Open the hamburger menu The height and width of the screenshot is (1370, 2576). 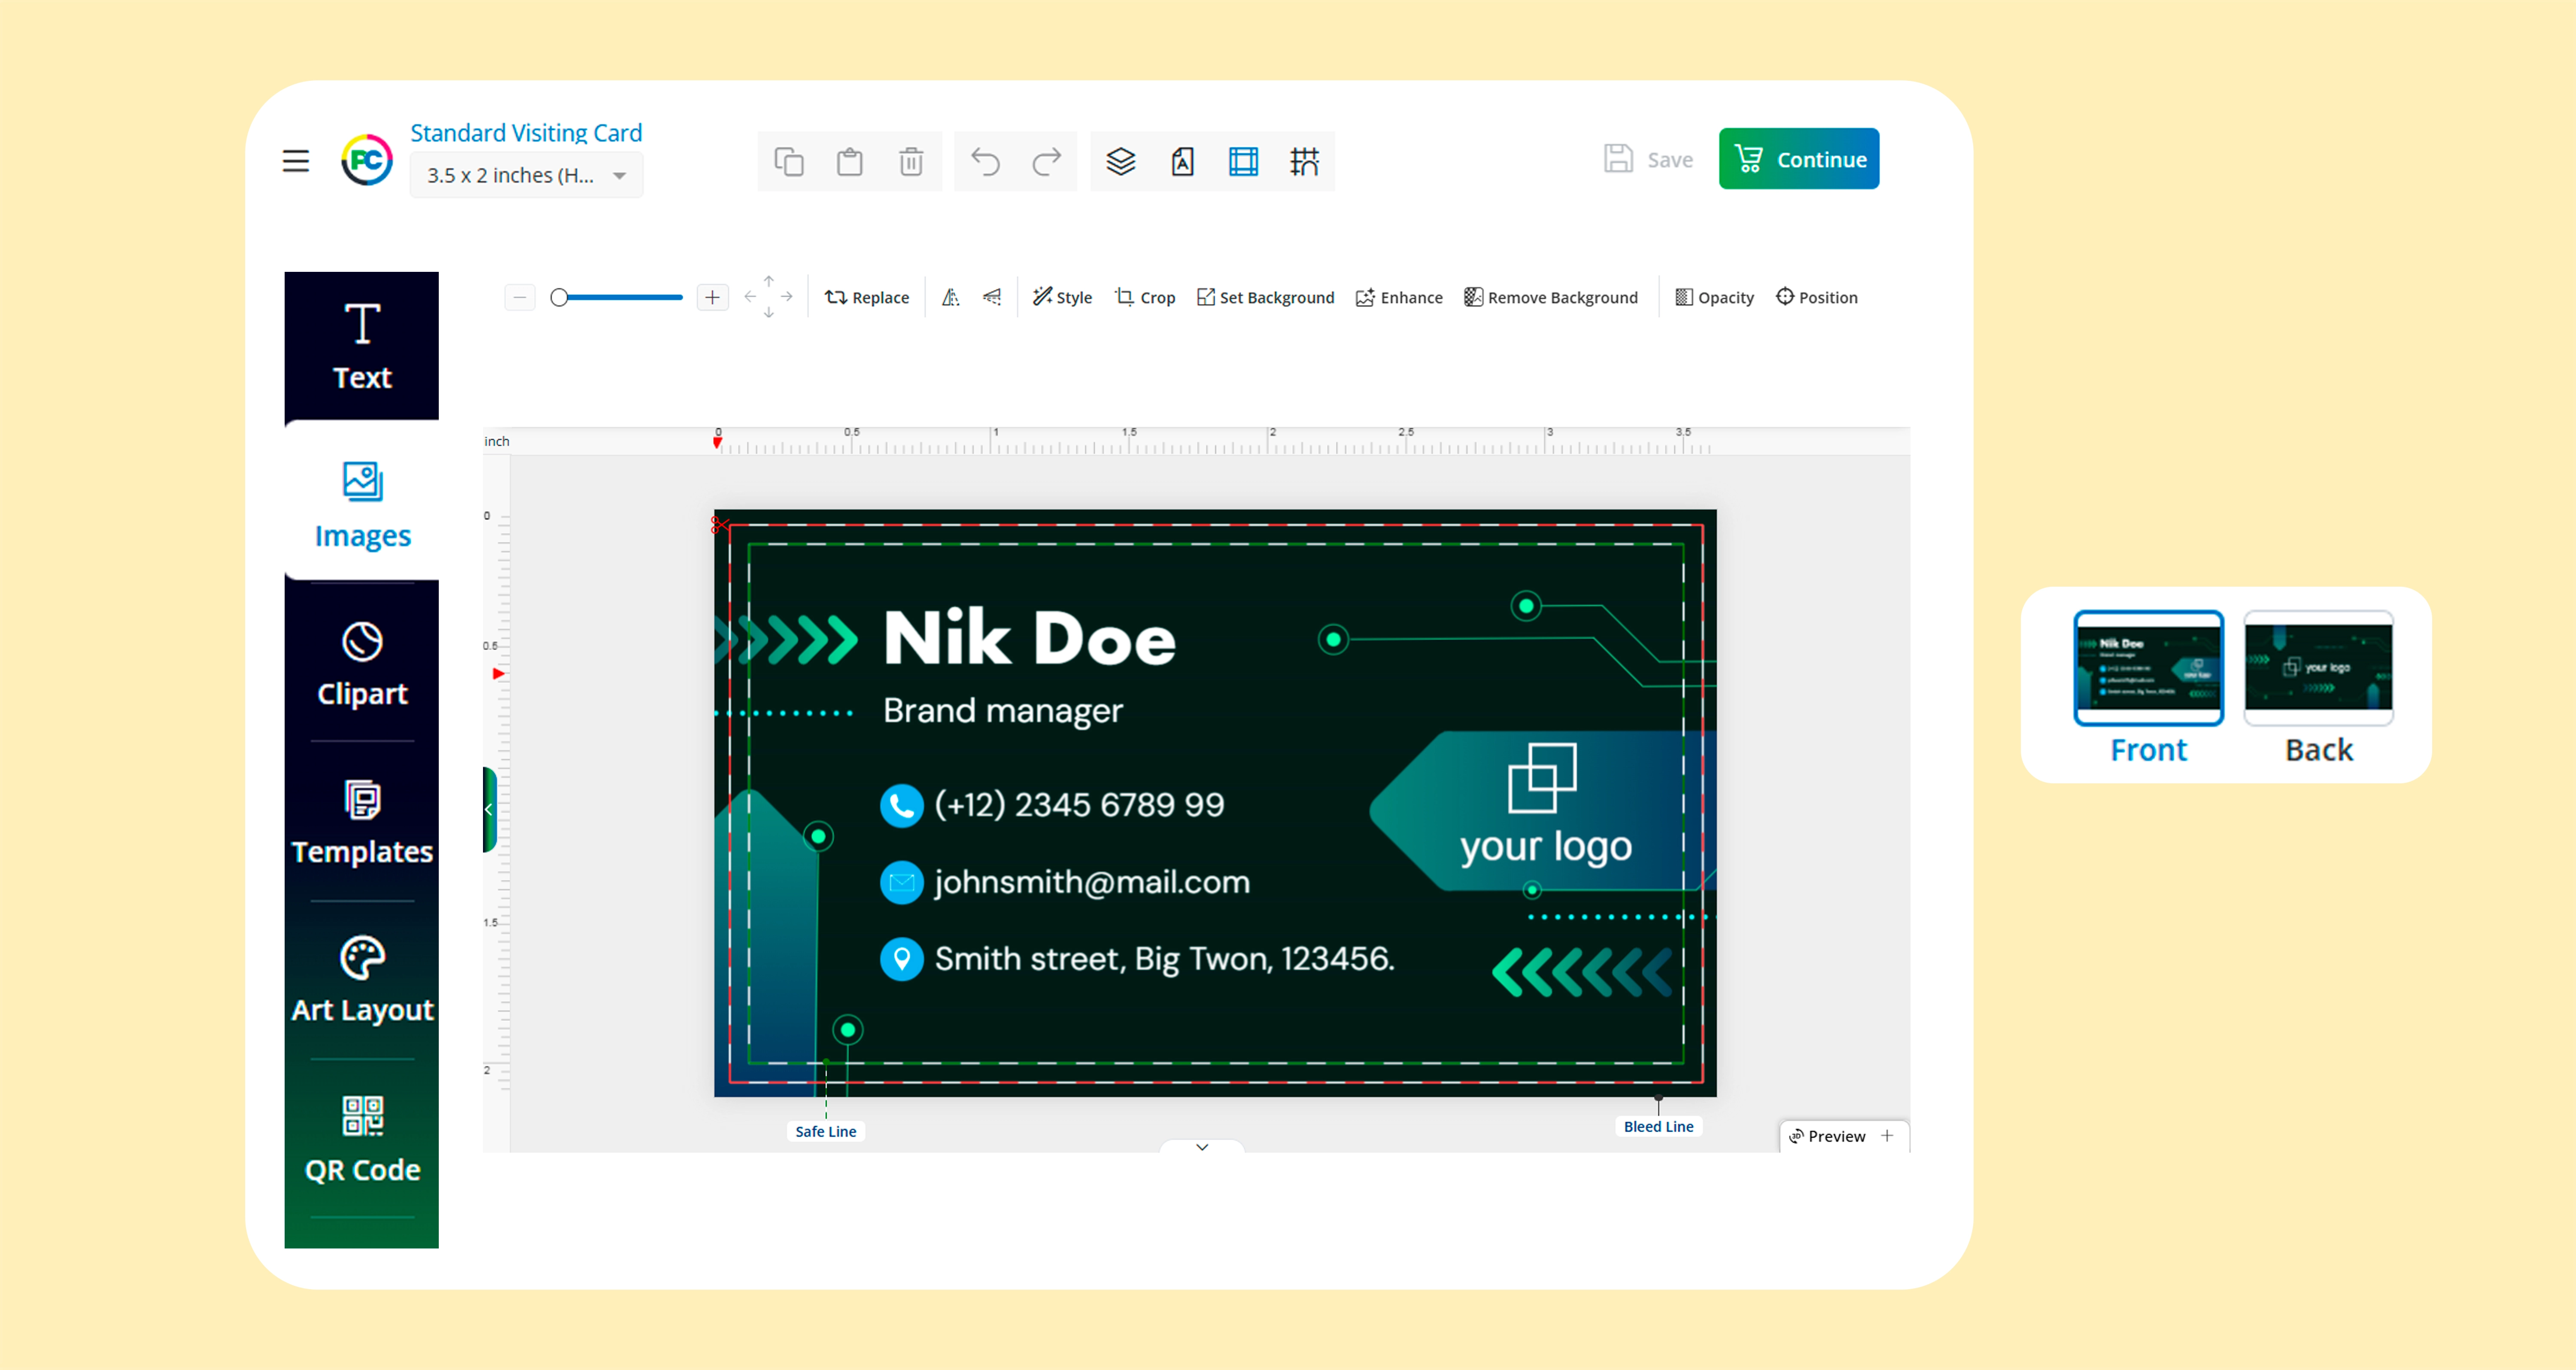click(295, 161)
